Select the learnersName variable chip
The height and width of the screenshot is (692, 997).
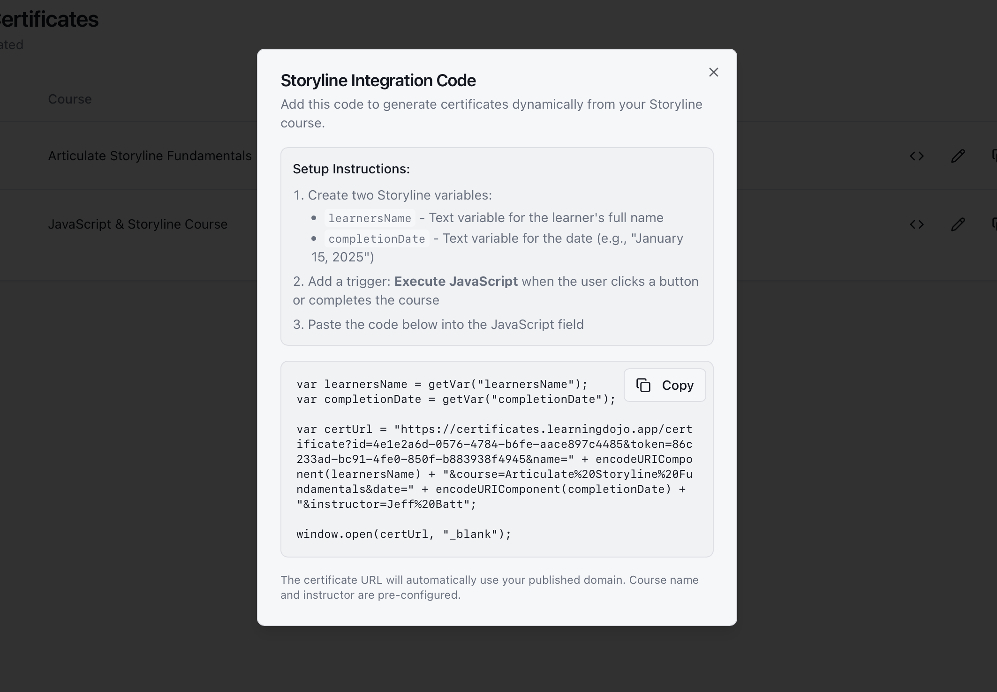pyautogui.click(x=370, y=218)
